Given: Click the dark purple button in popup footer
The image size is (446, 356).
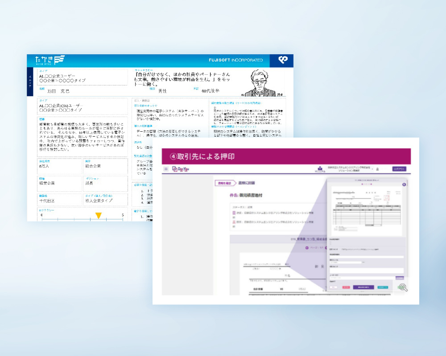Looking at the screenshot, I should 363,287.
